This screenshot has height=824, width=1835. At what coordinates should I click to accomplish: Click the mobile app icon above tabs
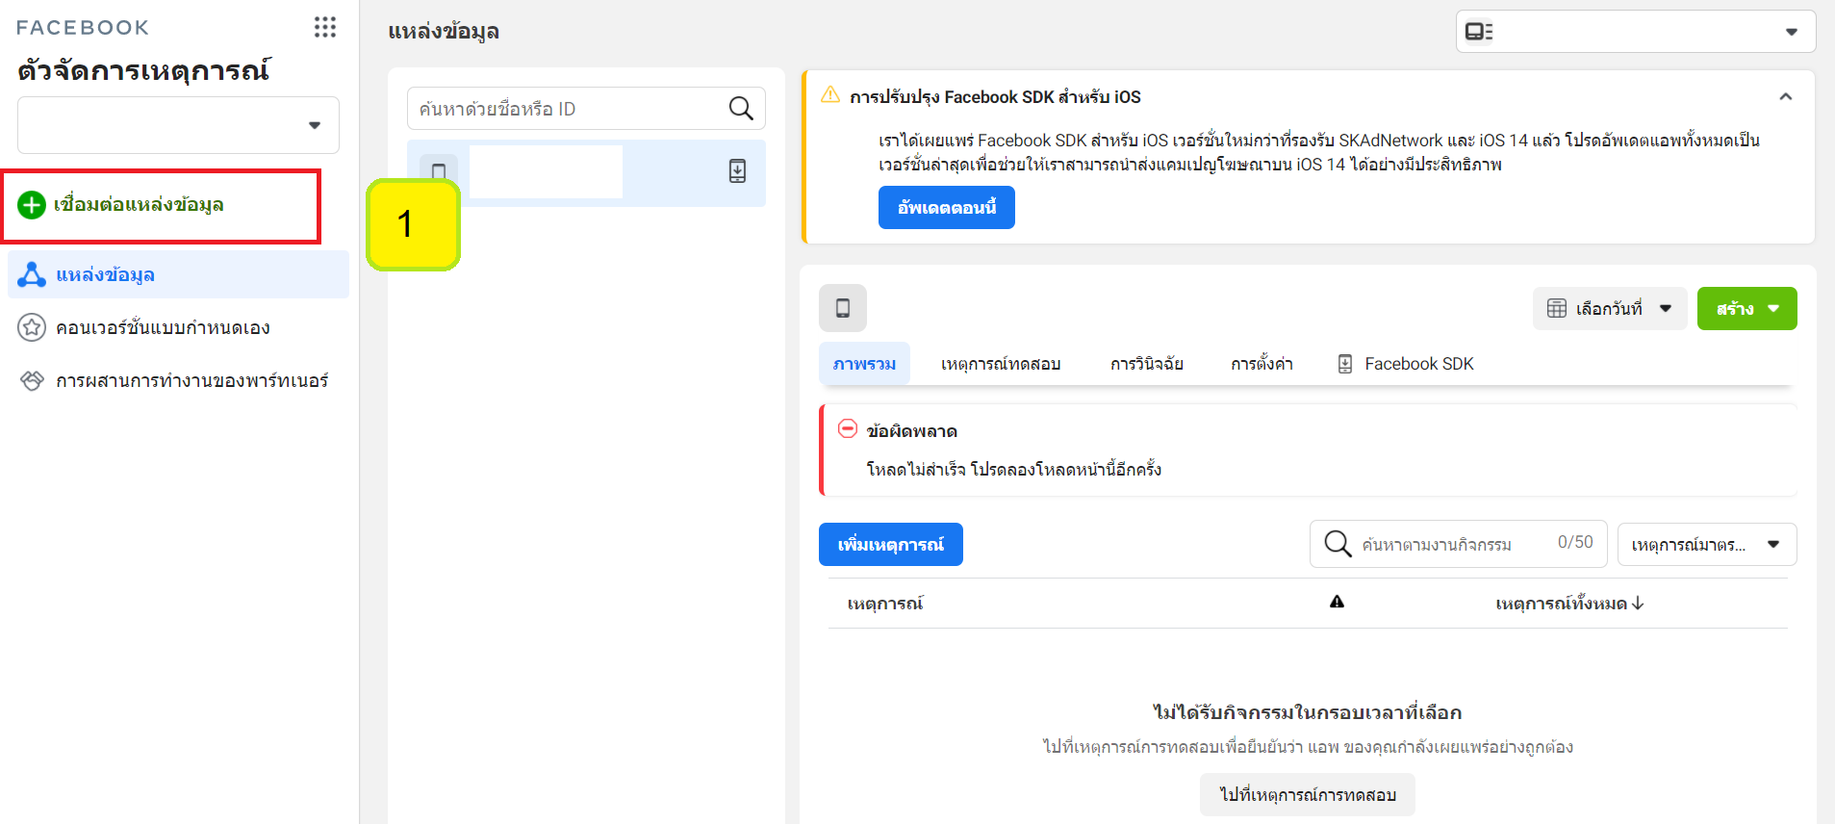tap(843, 308)
